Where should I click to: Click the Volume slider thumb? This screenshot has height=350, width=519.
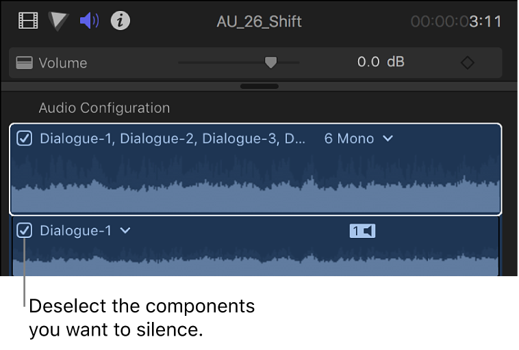(x=271, y=62)
